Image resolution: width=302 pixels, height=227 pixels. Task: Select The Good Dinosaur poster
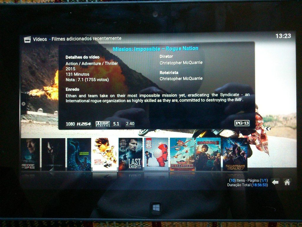click(79, 154)
